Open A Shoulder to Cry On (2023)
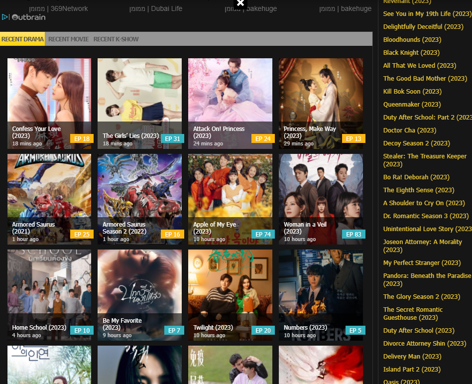This screenshot has height=384, width=472. (424, 203)
